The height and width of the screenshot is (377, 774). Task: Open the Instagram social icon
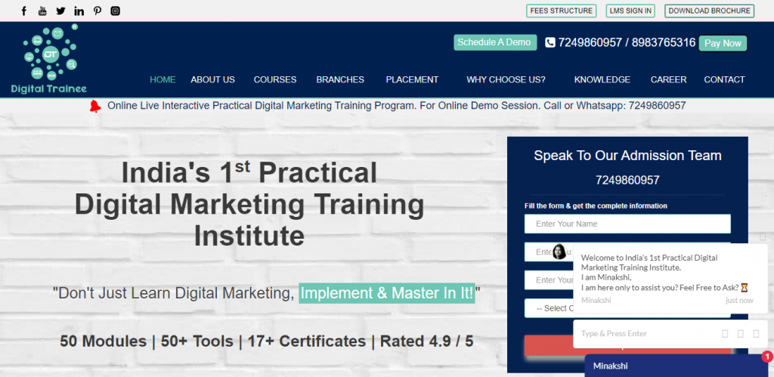pyautogui.click(x=115, y=11)
